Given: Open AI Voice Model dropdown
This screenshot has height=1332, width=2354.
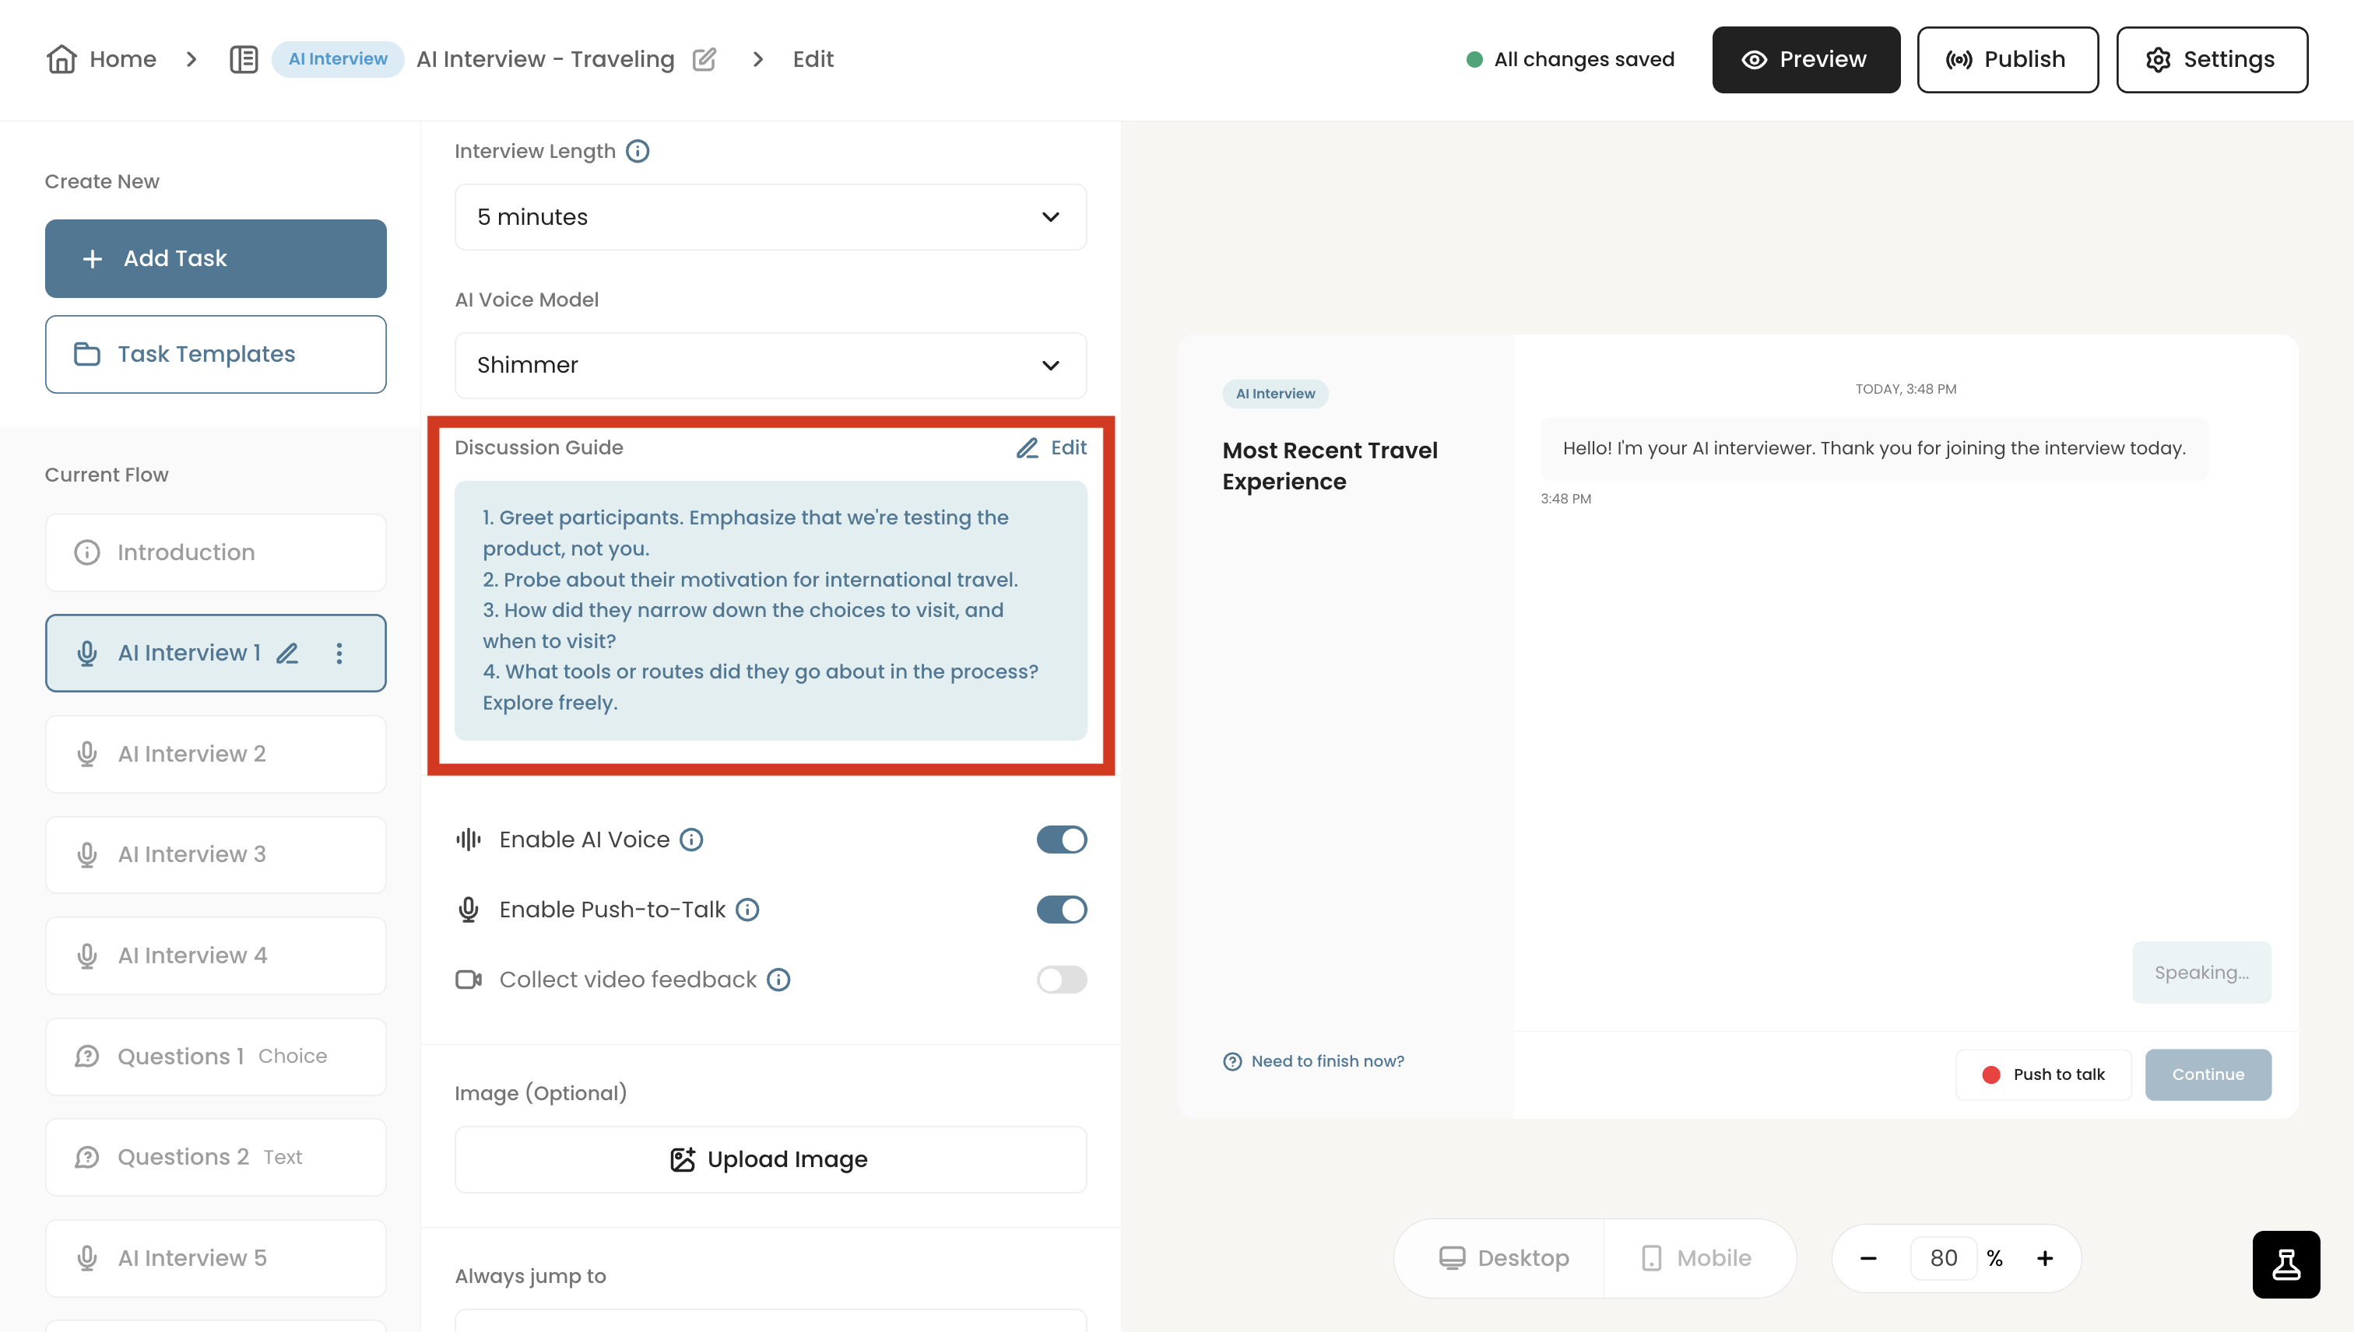Looking at the screenshot, I should coord(771,365).
